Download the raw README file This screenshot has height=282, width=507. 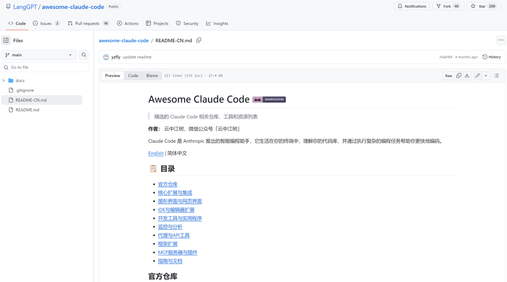[467, 75]
